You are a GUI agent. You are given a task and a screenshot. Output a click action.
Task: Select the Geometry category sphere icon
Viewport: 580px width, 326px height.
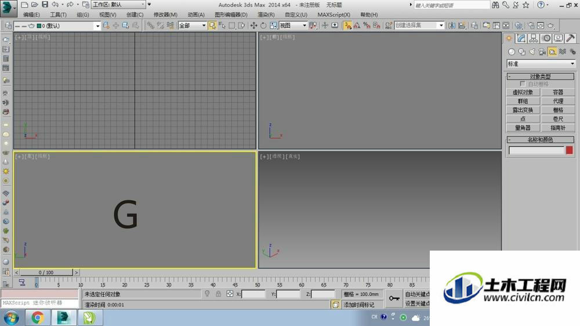512,52
